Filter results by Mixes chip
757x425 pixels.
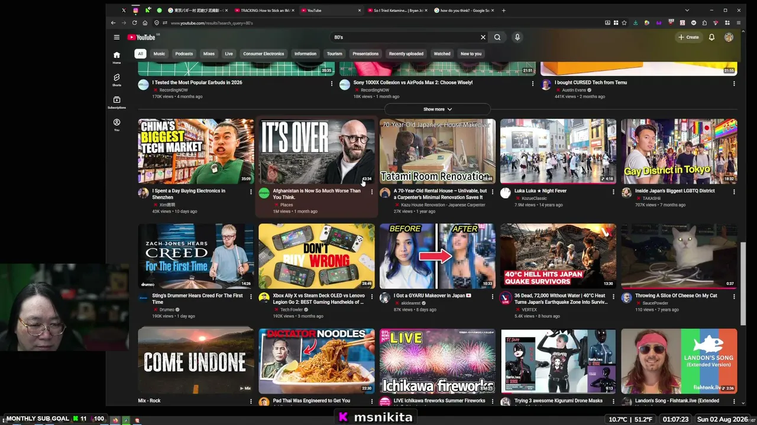click(209, 54)
